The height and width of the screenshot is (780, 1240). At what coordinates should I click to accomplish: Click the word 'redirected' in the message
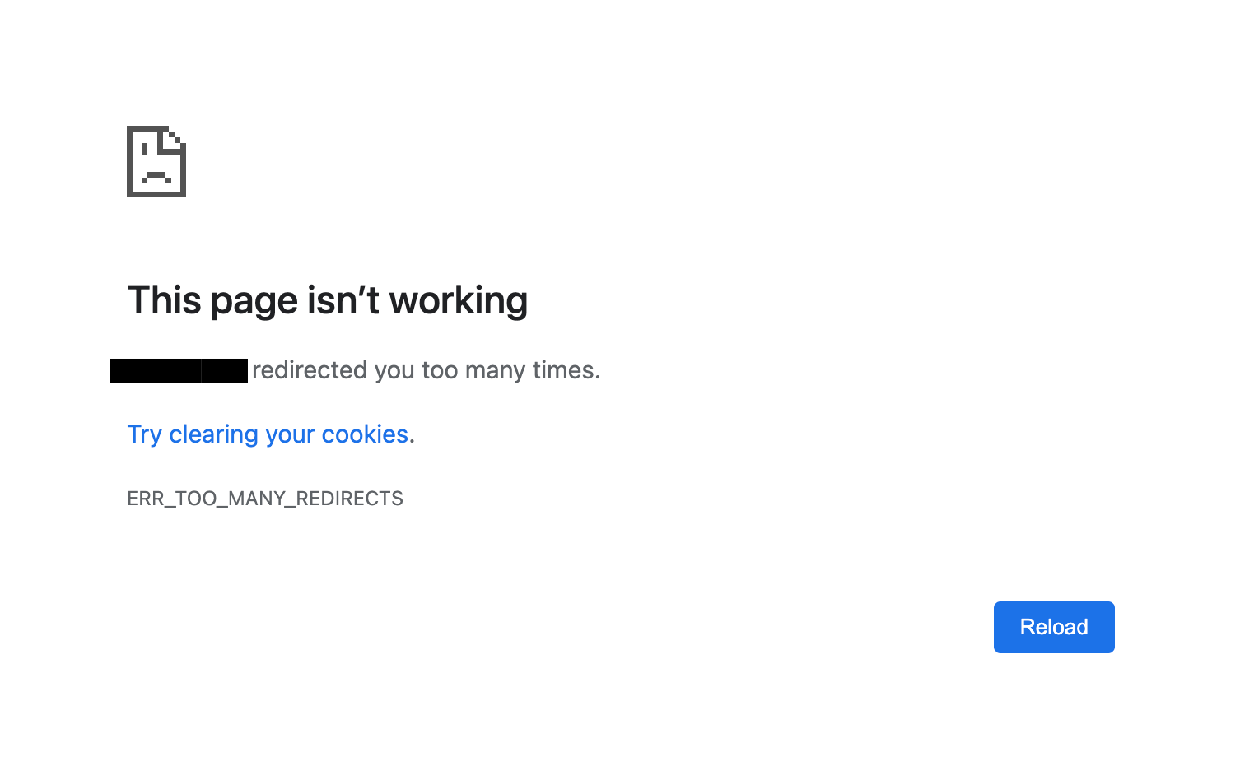[309, 370]
